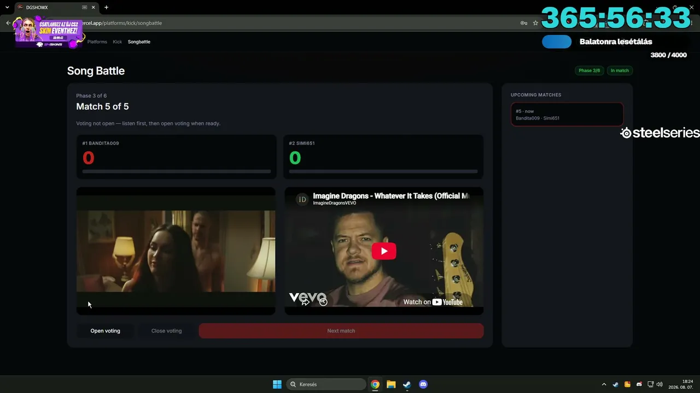Click Watch on YouTube link
Image resolution: width=700 pixels, height=393 pixels.
point(433,302)
